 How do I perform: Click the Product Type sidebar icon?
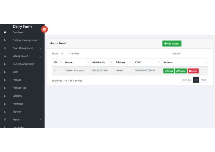(x=5, y=88)
